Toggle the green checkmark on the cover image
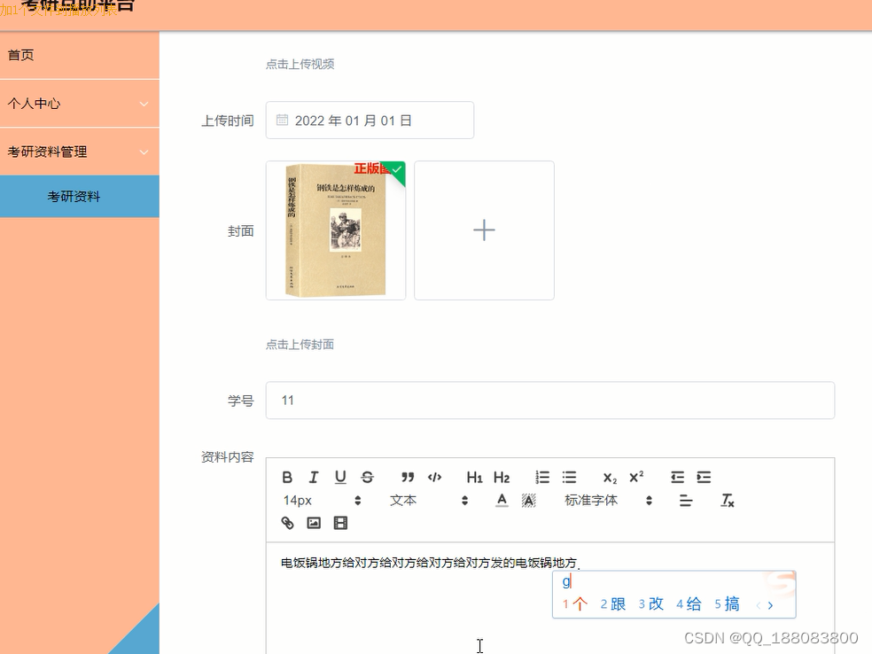This screenshot has height=654, width=872. [396, 170]
